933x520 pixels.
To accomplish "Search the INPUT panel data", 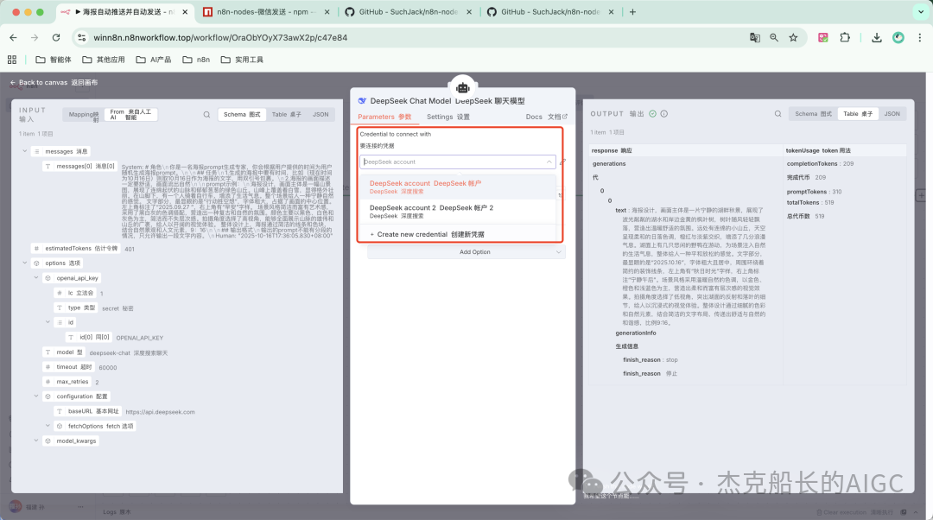I will pos(206,115).
